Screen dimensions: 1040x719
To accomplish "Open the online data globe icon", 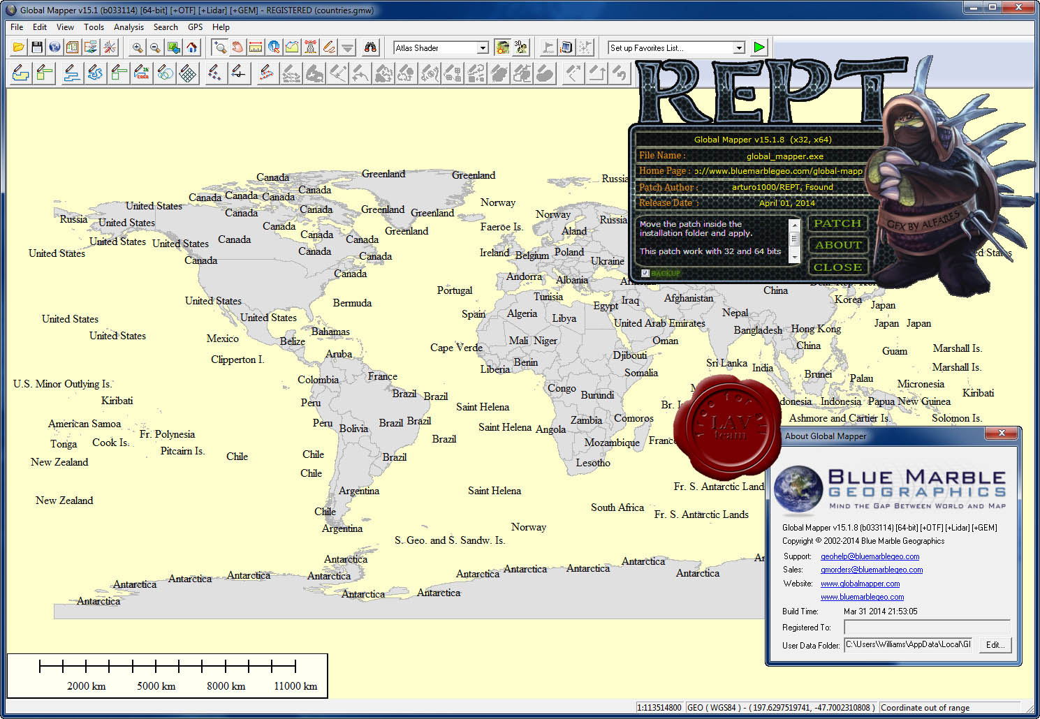I will click(x=54, y=47).
